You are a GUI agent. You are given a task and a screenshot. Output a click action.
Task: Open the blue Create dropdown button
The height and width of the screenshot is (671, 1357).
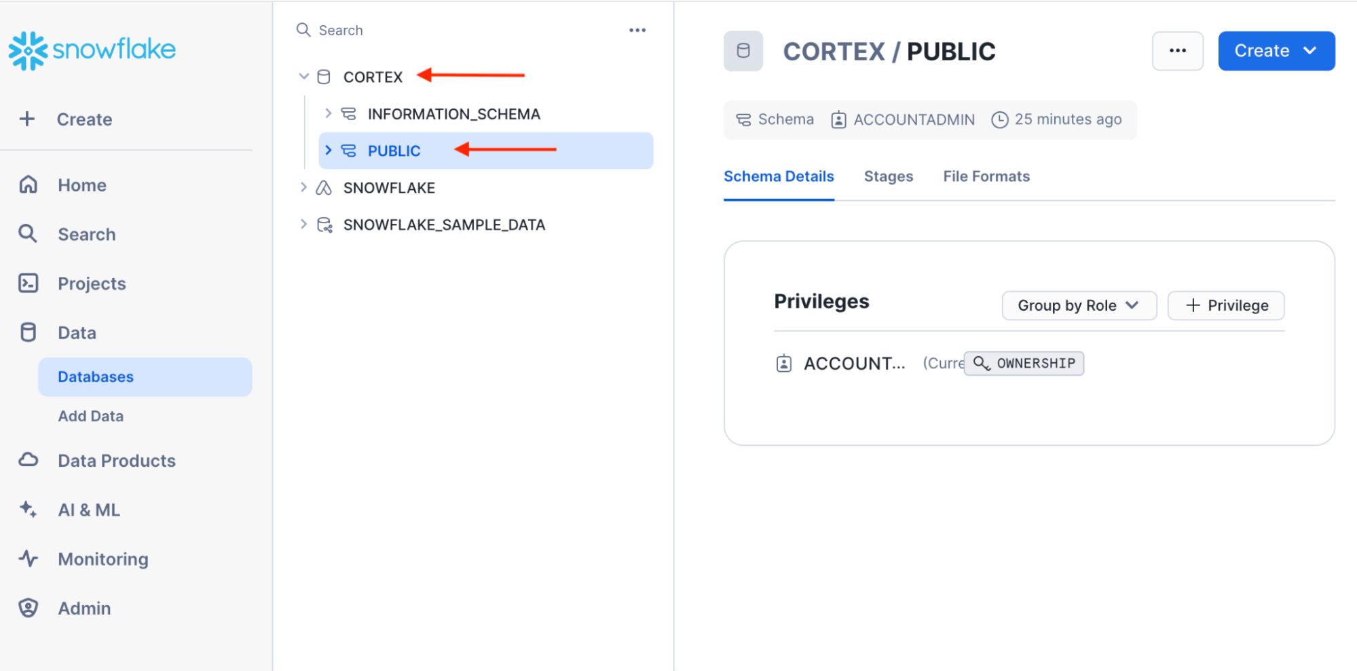point(1276,51)
